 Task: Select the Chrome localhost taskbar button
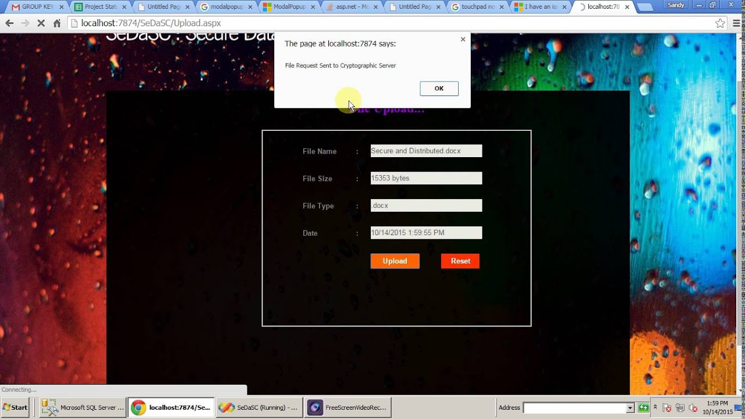click(171, 407)
